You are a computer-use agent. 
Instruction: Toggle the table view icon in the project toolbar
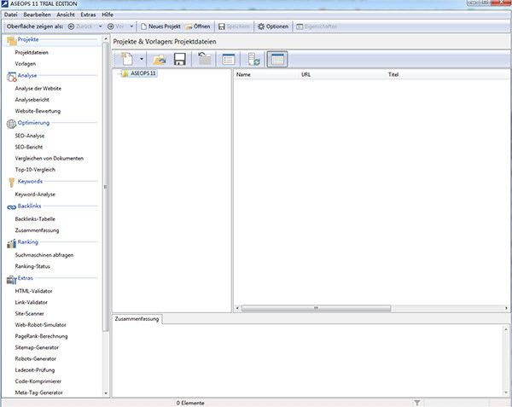coord(277,59)
